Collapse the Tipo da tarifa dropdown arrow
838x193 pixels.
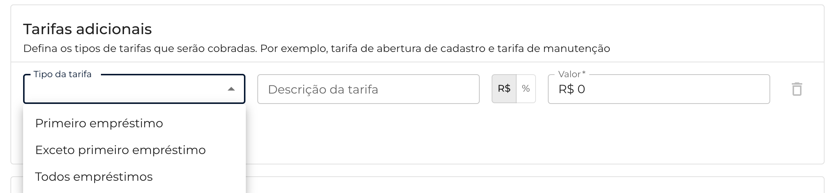coord(231,89)
